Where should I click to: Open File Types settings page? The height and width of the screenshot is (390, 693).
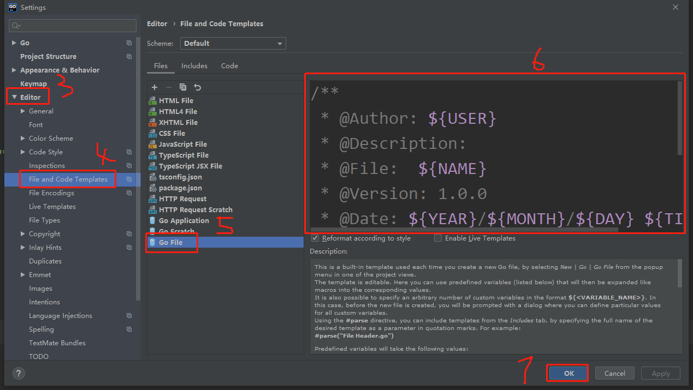[x=44, y=220]
